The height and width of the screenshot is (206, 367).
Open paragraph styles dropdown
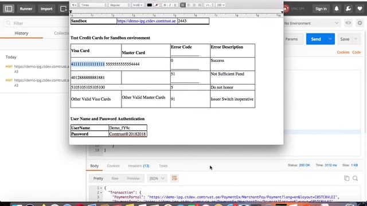point(74,5)
